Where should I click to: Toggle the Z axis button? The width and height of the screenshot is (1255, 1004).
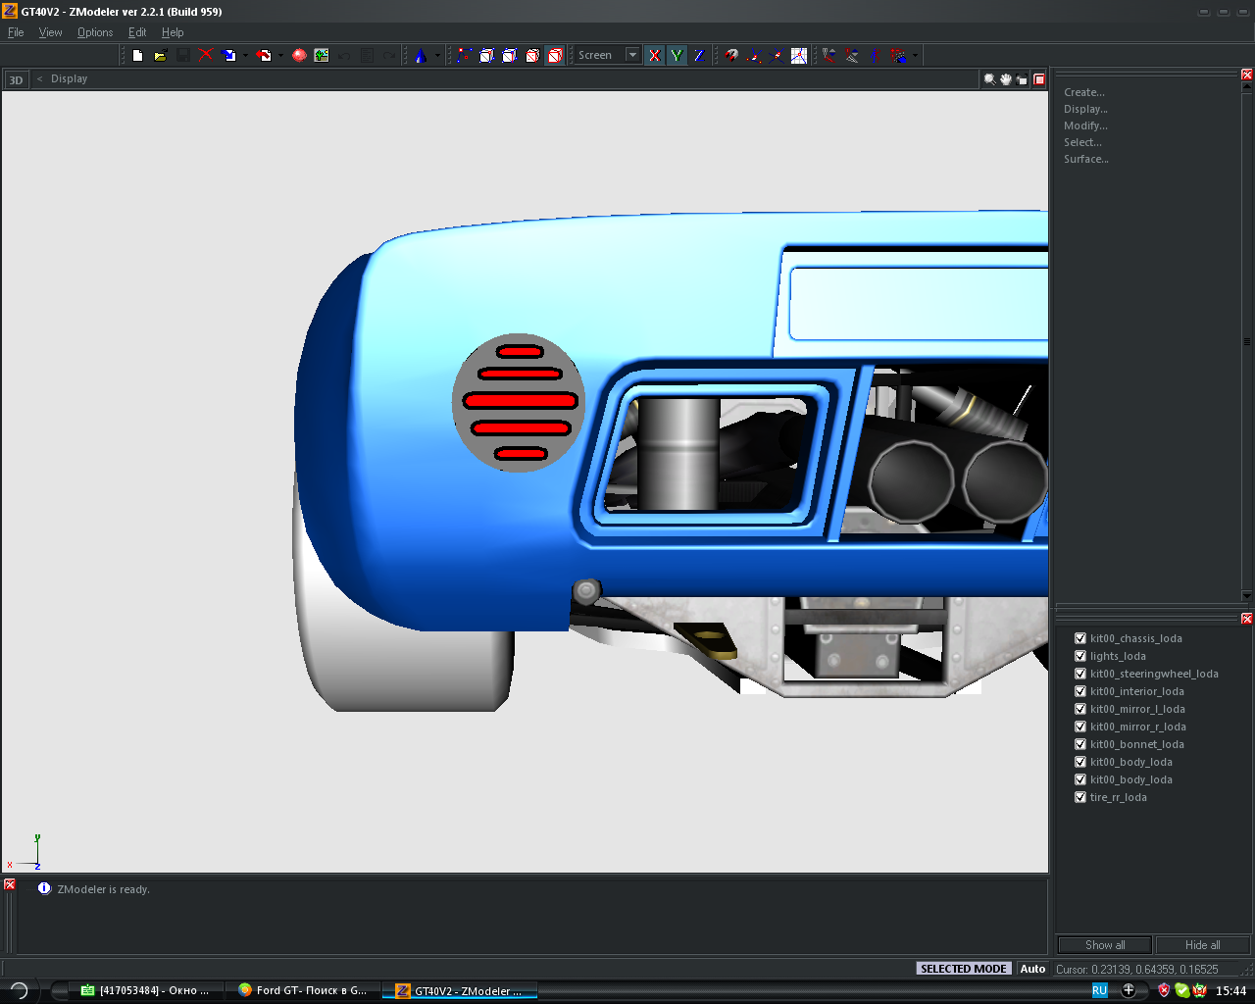[698, 56]
